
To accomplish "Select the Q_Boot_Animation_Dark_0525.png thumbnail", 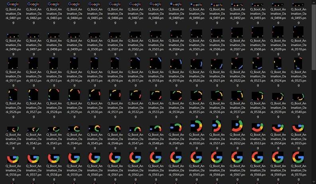I will pos(298,63).
